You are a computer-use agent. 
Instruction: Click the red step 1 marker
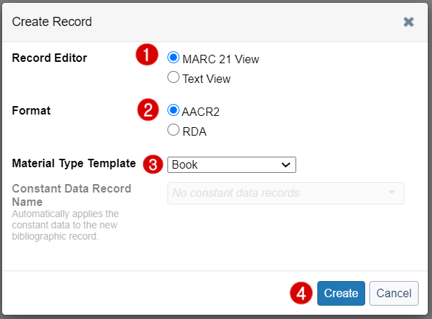(x=147, y=55)
